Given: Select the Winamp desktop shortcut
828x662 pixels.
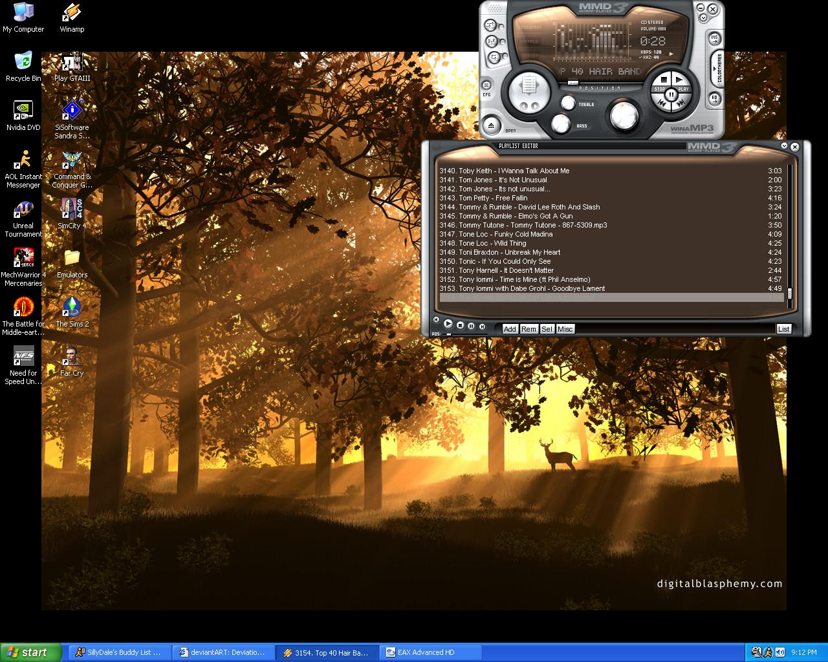Looking at the screenshot, I should (72, 17).
